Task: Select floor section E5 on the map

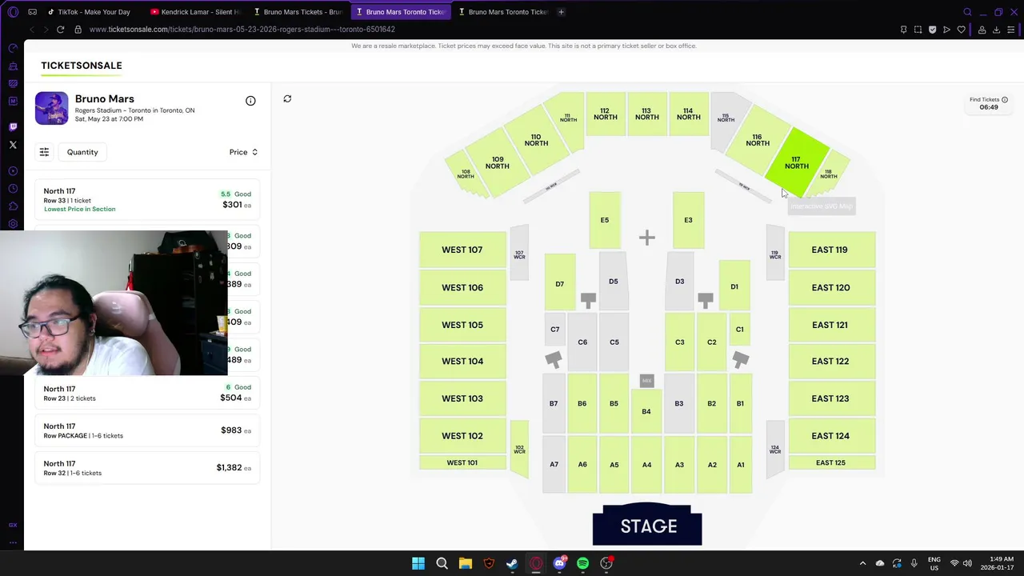Action: click(605, 220)
